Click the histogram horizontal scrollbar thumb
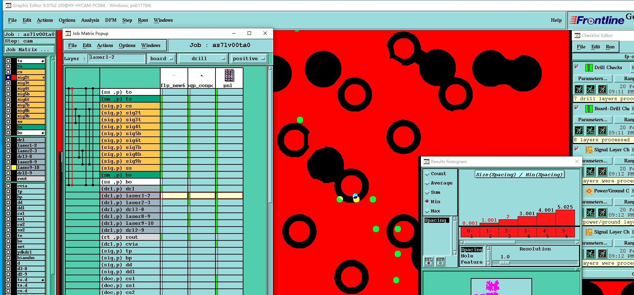Viewport: 634px width, 295px height. [x=489, y=242]
